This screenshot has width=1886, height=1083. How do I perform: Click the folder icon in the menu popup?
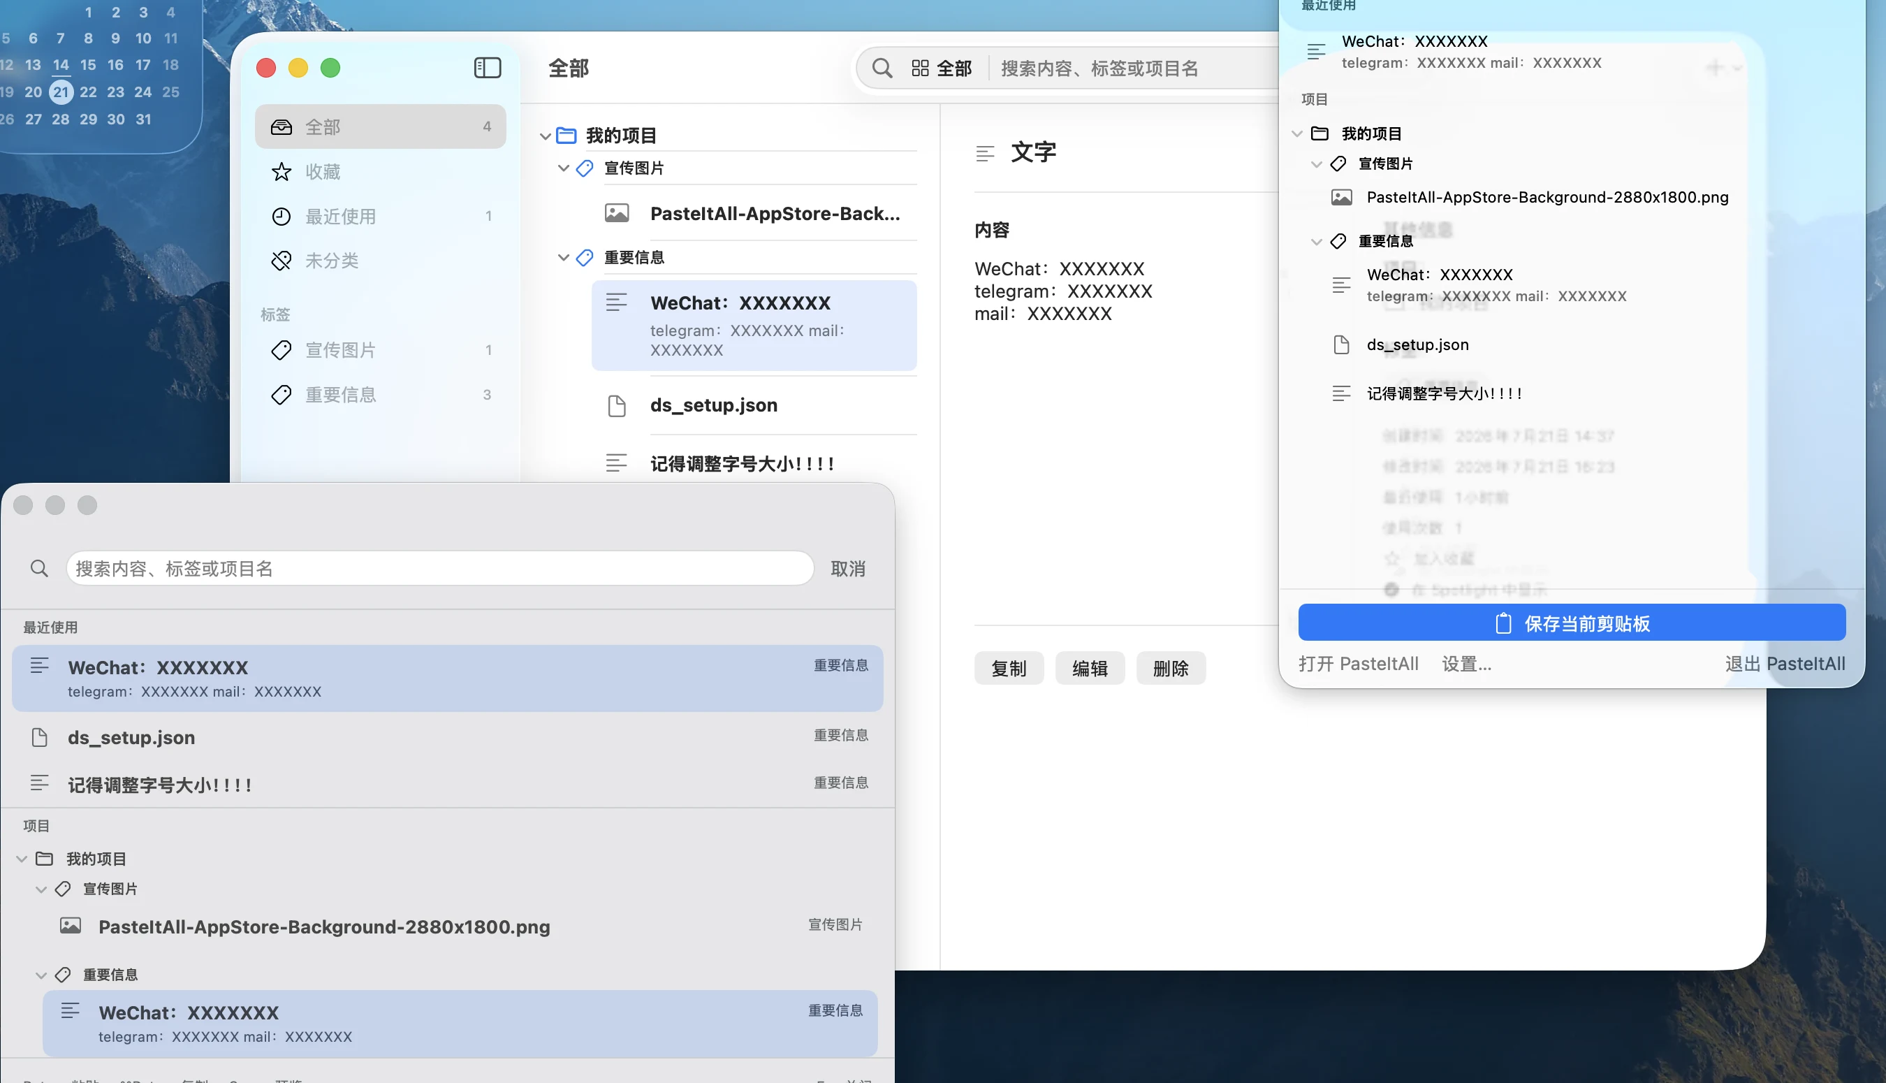[1320, 133]
